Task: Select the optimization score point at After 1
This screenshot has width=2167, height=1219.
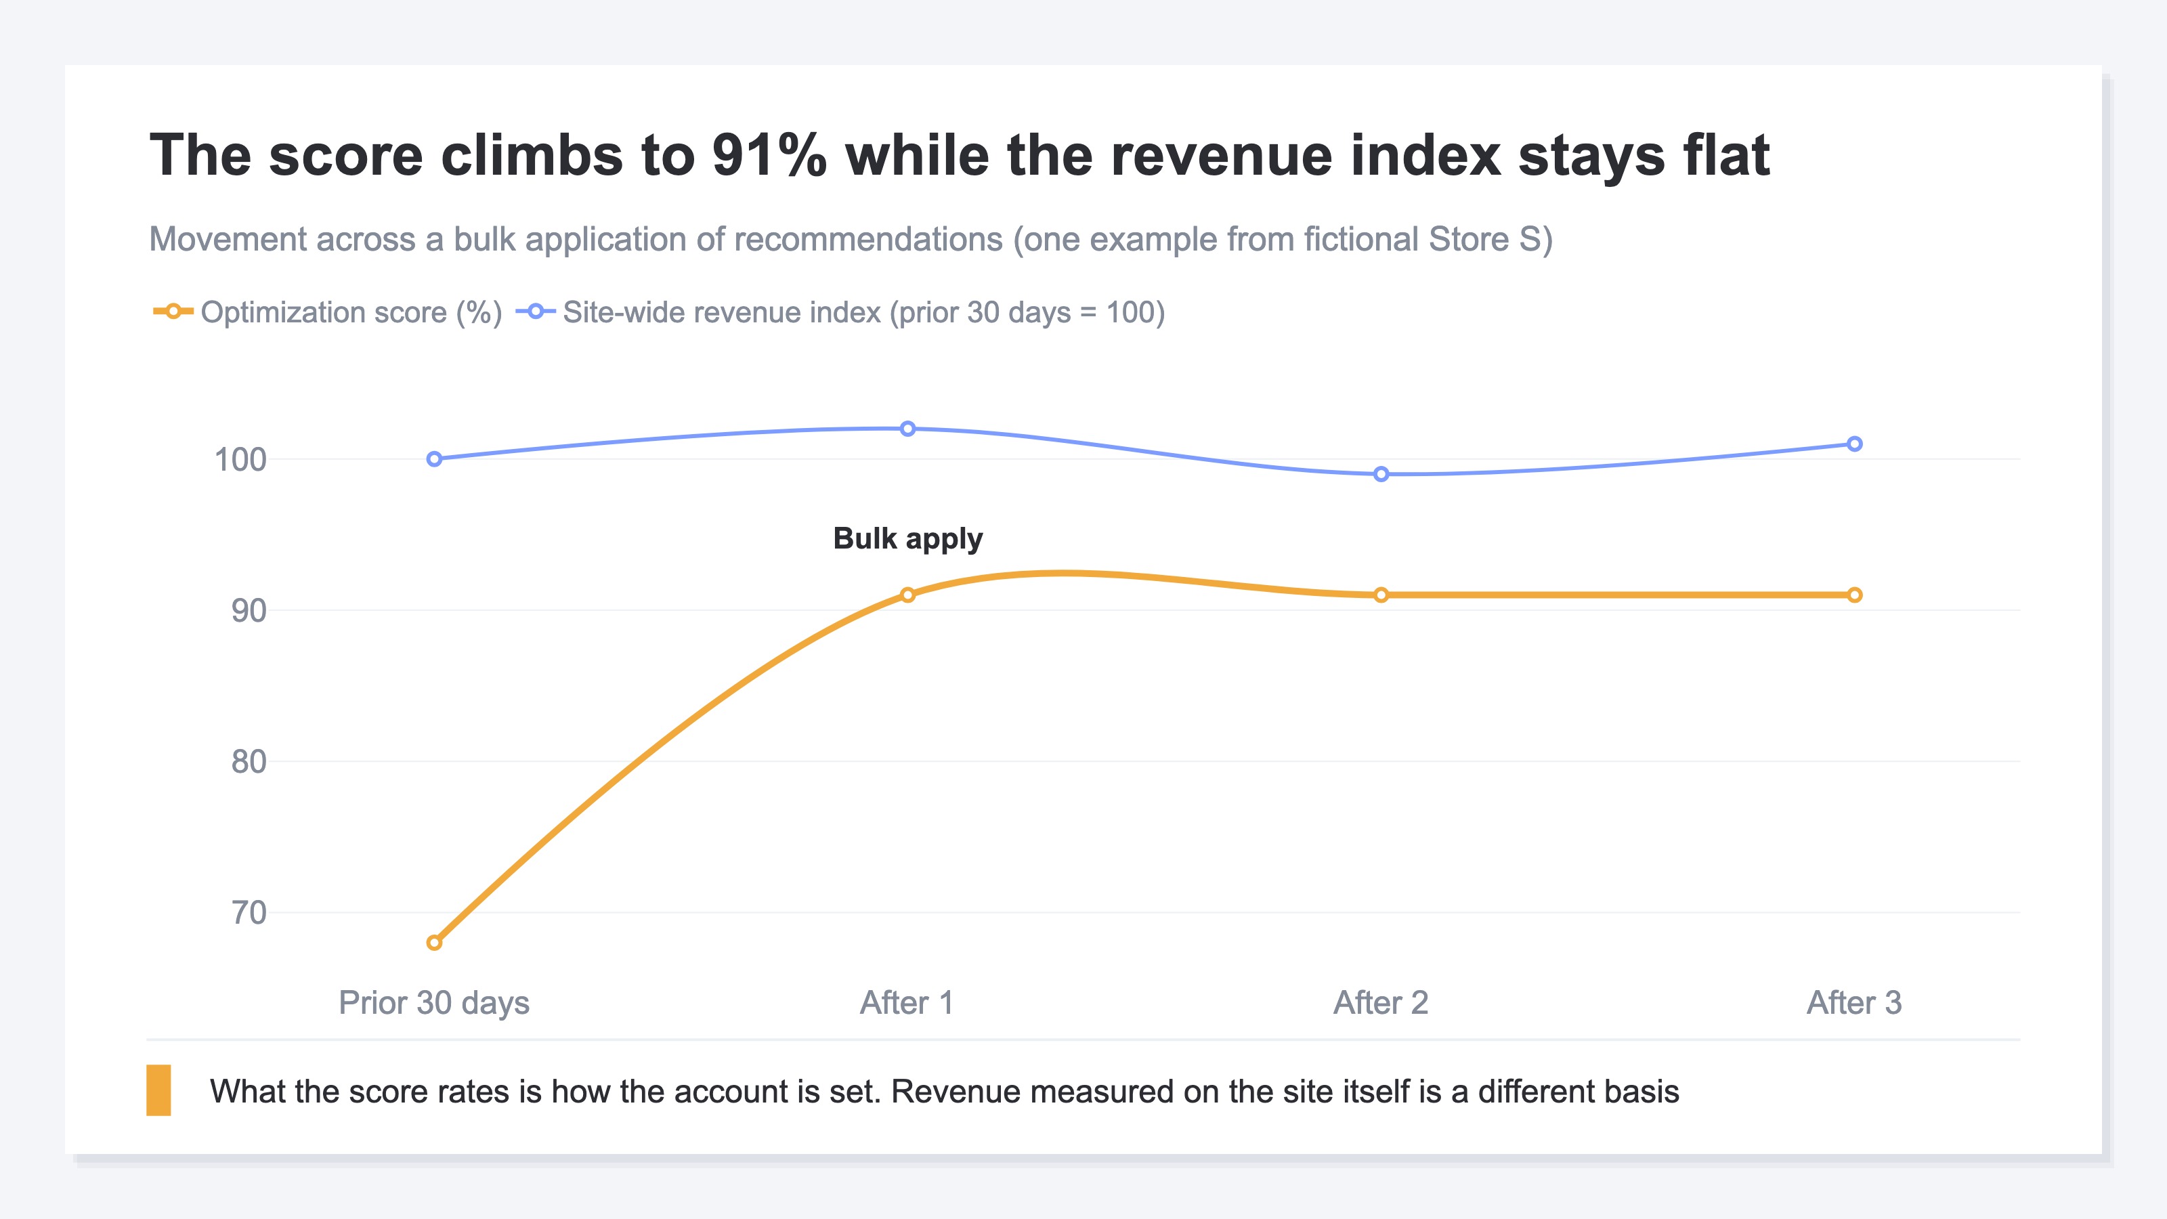Action: pyautogui.click(x=907, y=595)
